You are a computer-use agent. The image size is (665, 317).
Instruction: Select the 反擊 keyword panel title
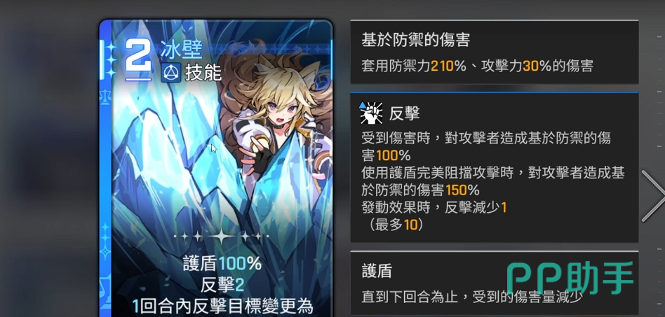(x=404, y=113)
